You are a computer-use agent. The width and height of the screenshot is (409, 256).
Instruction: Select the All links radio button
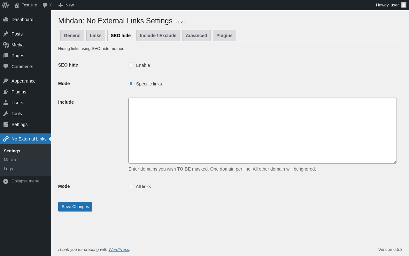[131, 186]
